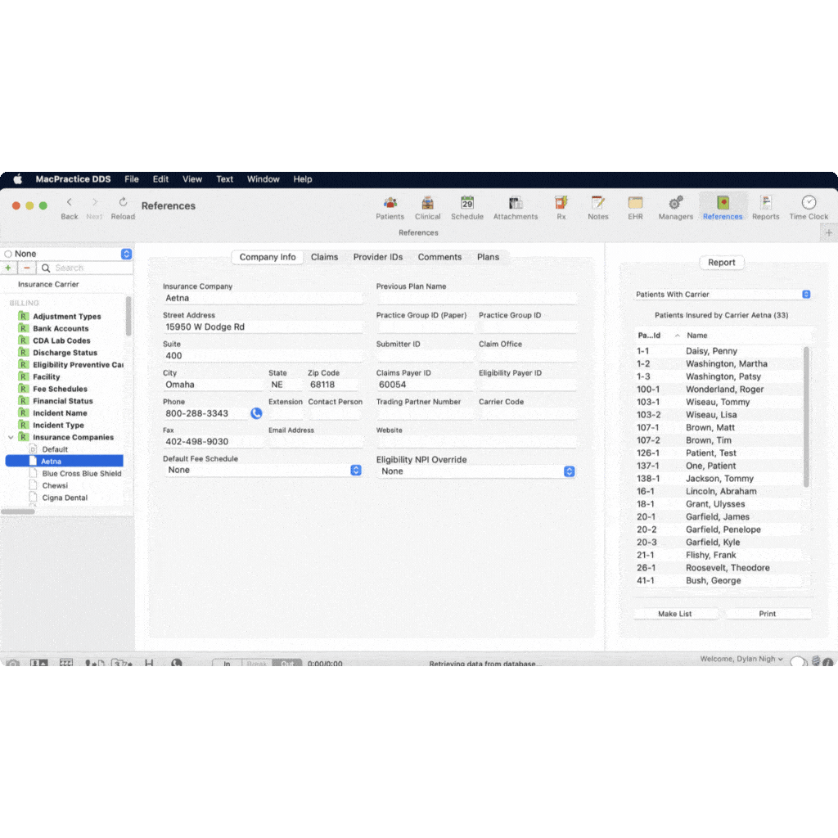This screenshot has height=838, width=838.
Task: Open the Clinical module
Action: [427, 207]
